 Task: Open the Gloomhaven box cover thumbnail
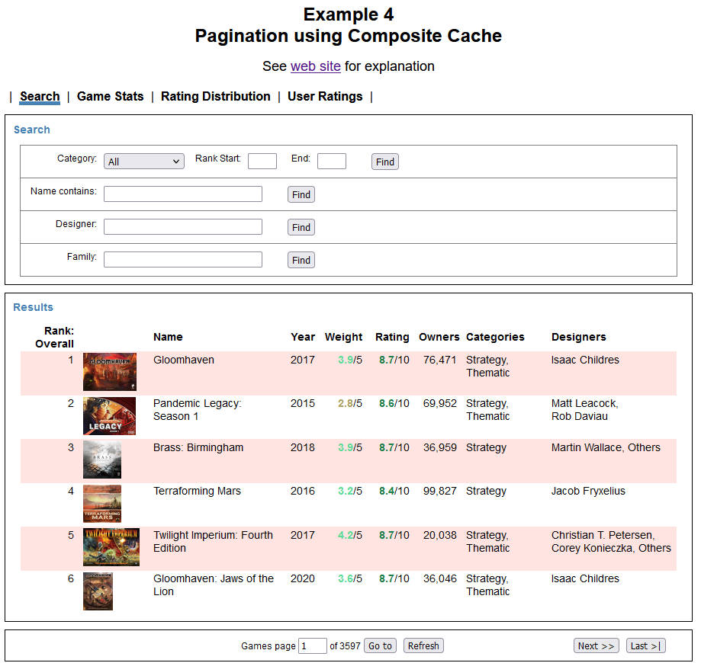110,372
